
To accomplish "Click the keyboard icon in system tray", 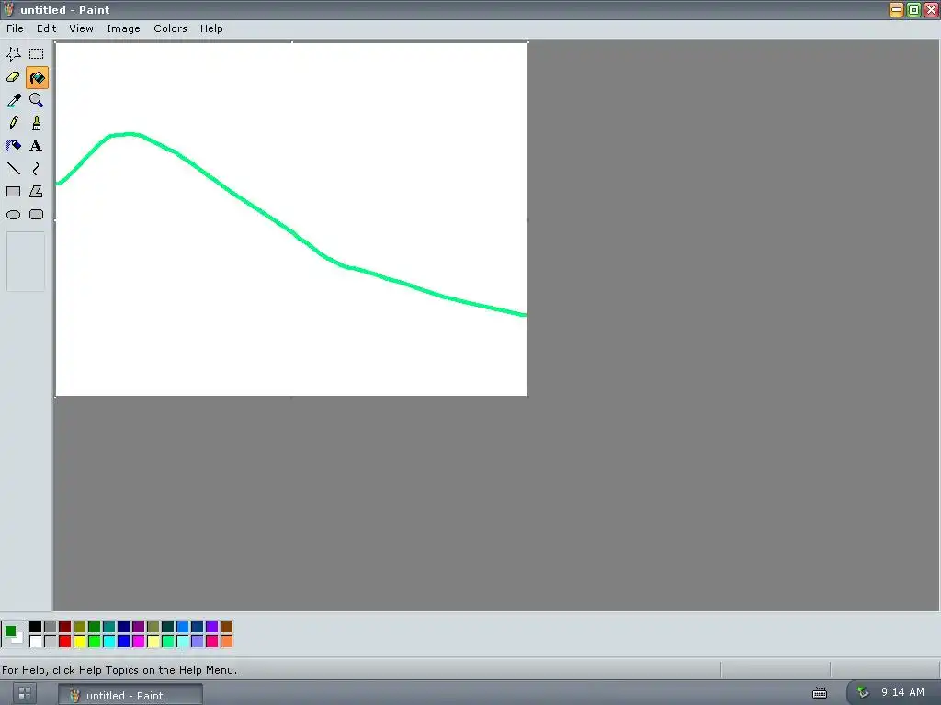I will click(820, 693).
